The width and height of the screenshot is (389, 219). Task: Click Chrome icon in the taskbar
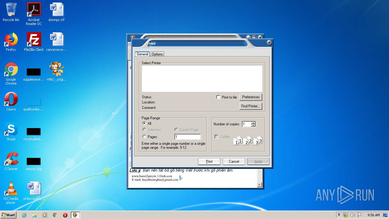[x=55, y=215]
